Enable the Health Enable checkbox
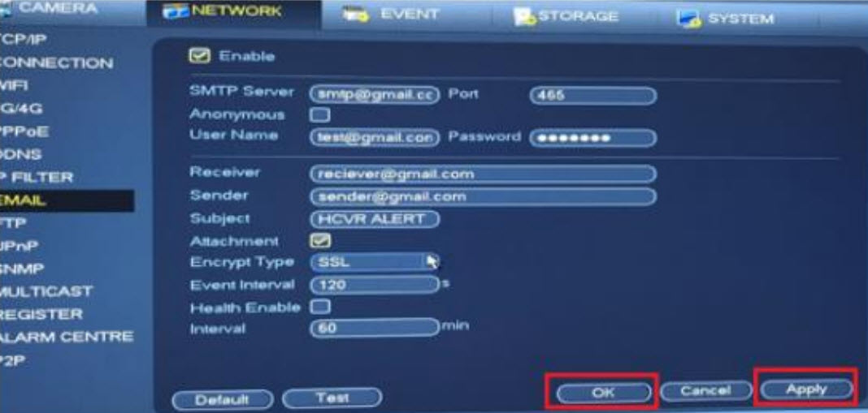This screenshot has width=868, height=413. click(x=321, y=307)
